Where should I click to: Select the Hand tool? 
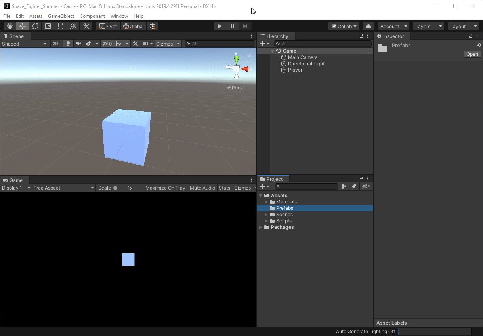click(10, 26)
